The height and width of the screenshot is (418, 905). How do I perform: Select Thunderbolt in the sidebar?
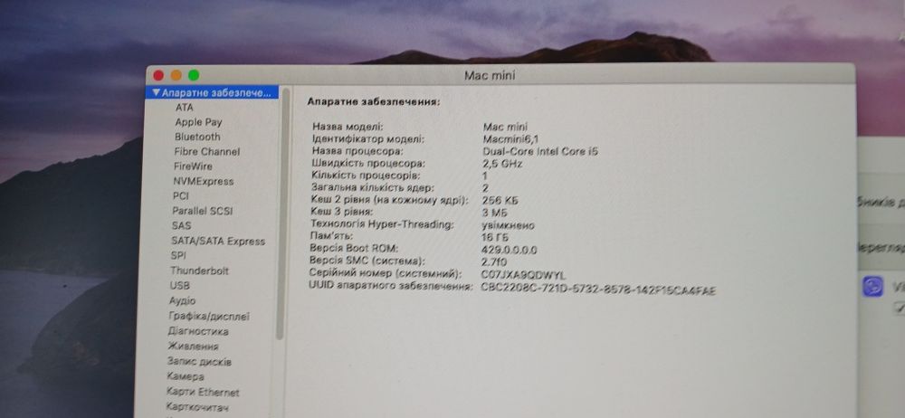tap(199, 271)
